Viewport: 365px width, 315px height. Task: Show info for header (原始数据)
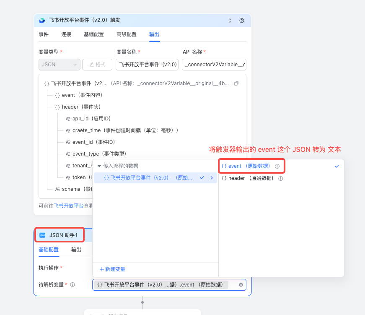(281, 178)
